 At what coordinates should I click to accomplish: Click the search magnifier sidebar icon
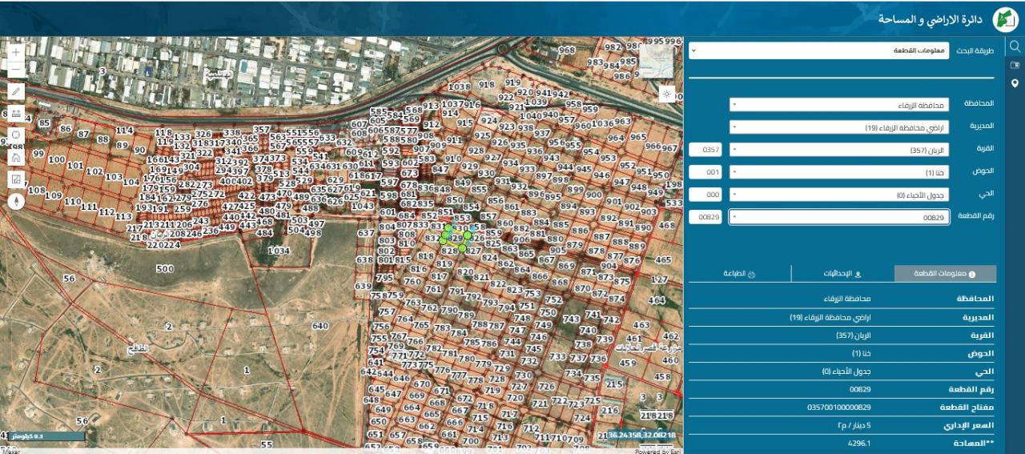(x=1015, y=46)
